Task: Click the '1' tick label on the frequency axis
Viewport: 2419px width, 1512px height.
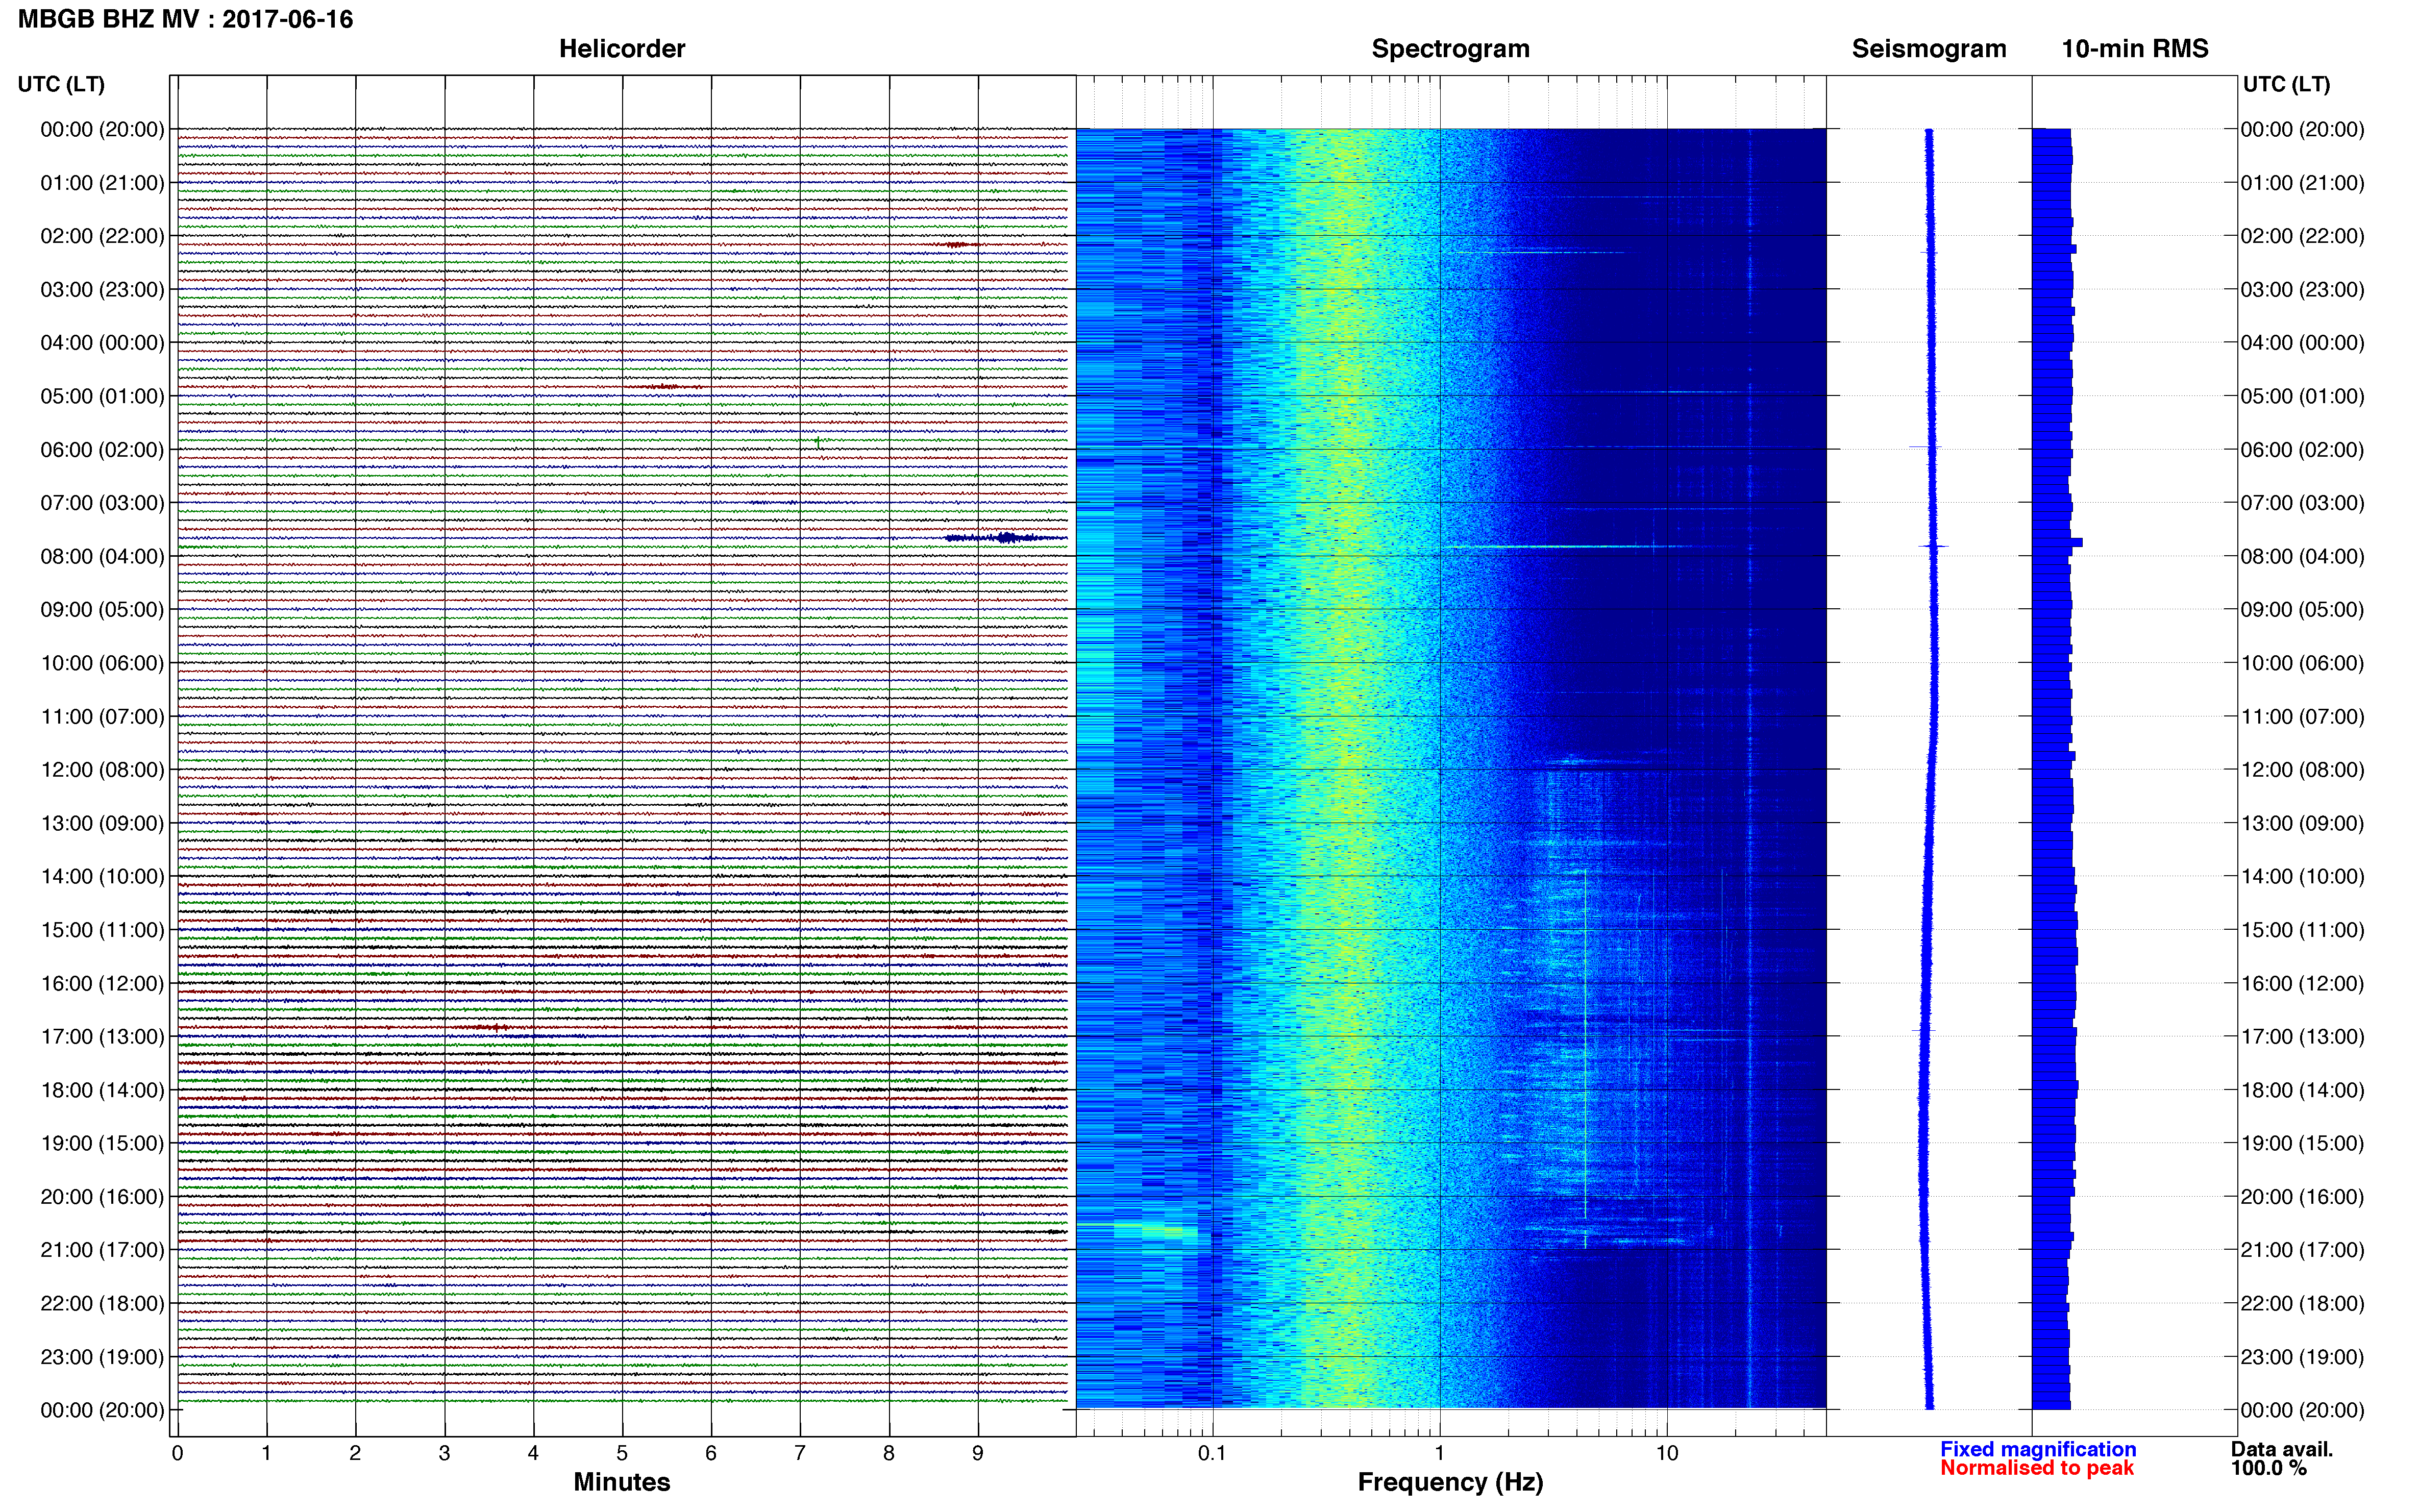Action: coord(1440,1453)
